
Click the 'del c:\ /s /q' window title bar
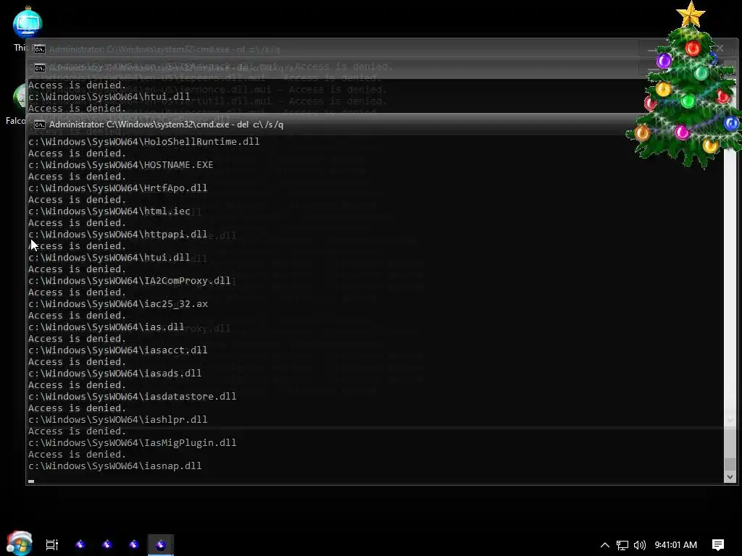click(x=331, y=125)
